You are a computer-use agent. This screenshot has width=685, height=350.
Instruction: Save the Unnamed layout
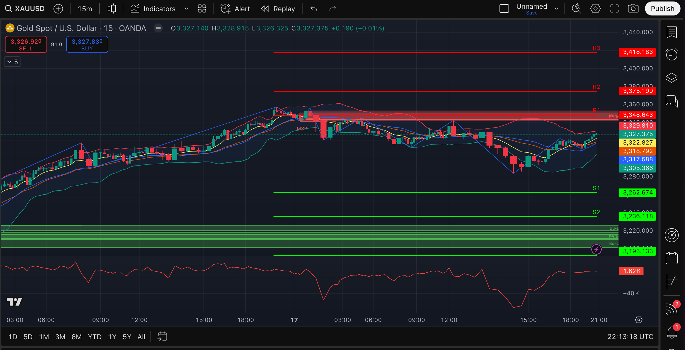pos(532,13)
